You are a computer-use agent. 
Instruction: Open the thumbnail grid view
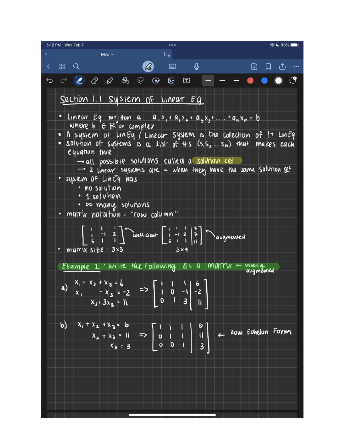[62, 66]
